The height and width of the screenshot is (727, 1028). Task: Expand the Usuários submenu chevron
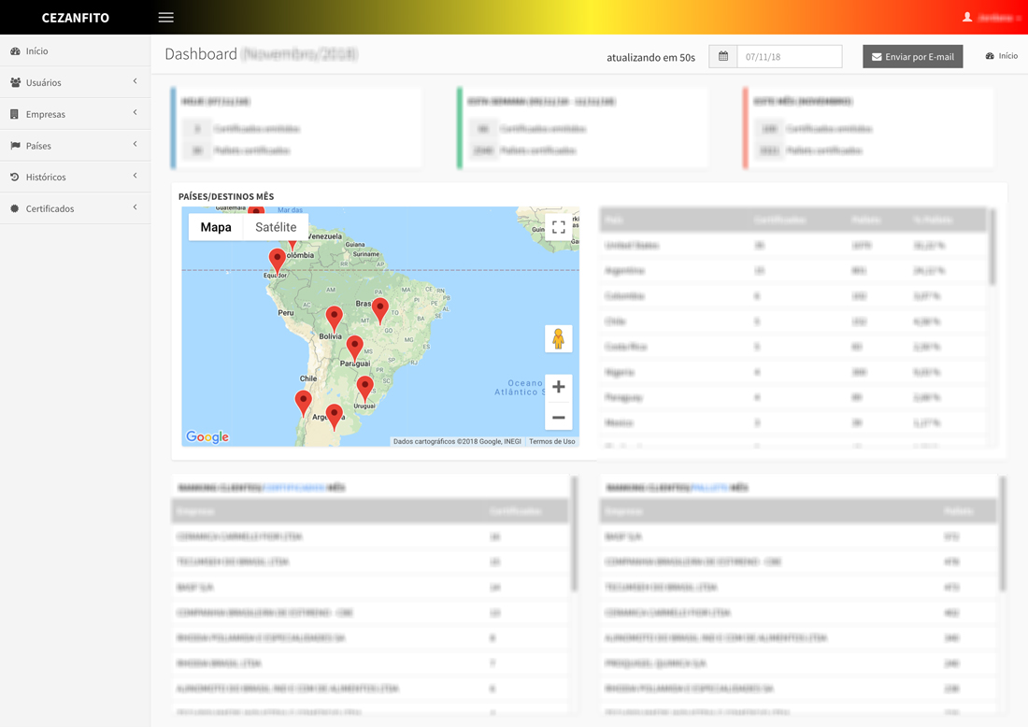(x=136, y=81)
